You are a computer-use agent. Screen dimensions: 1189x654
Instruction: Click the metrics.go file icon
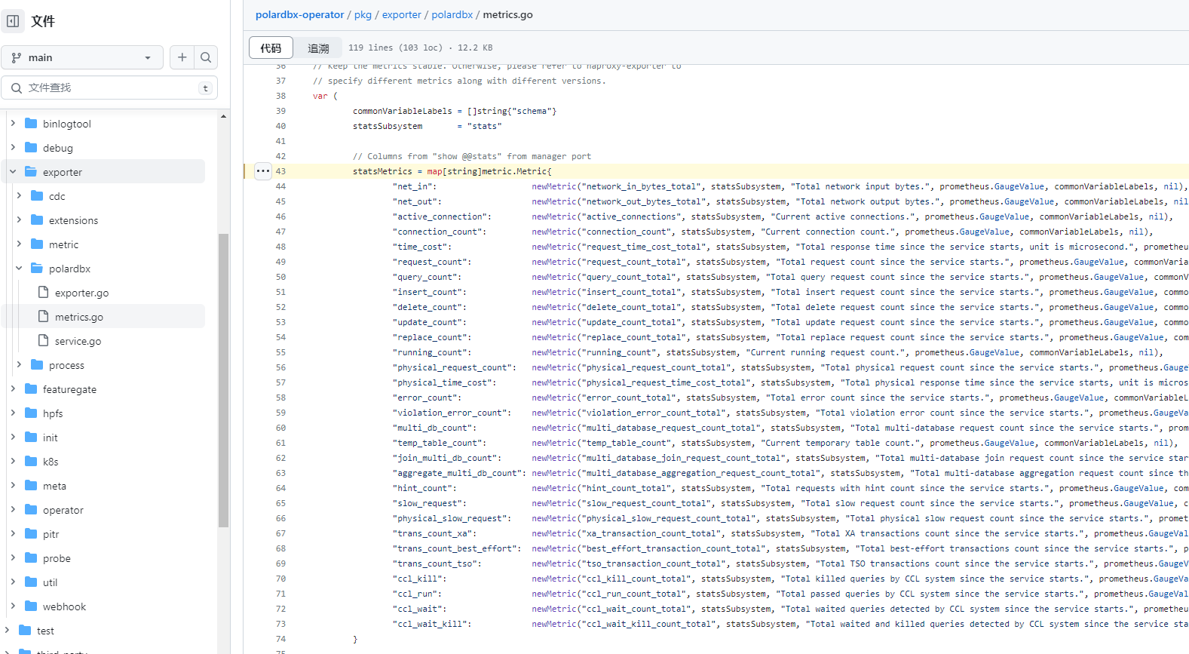click(43, 316)
